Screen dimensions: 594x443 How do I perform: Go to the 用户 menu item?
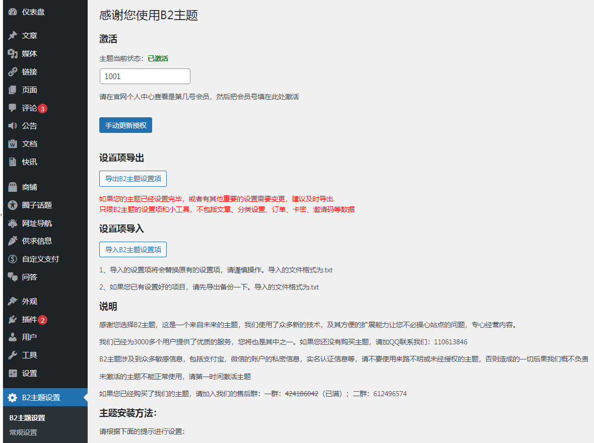[x=29, y=337]
